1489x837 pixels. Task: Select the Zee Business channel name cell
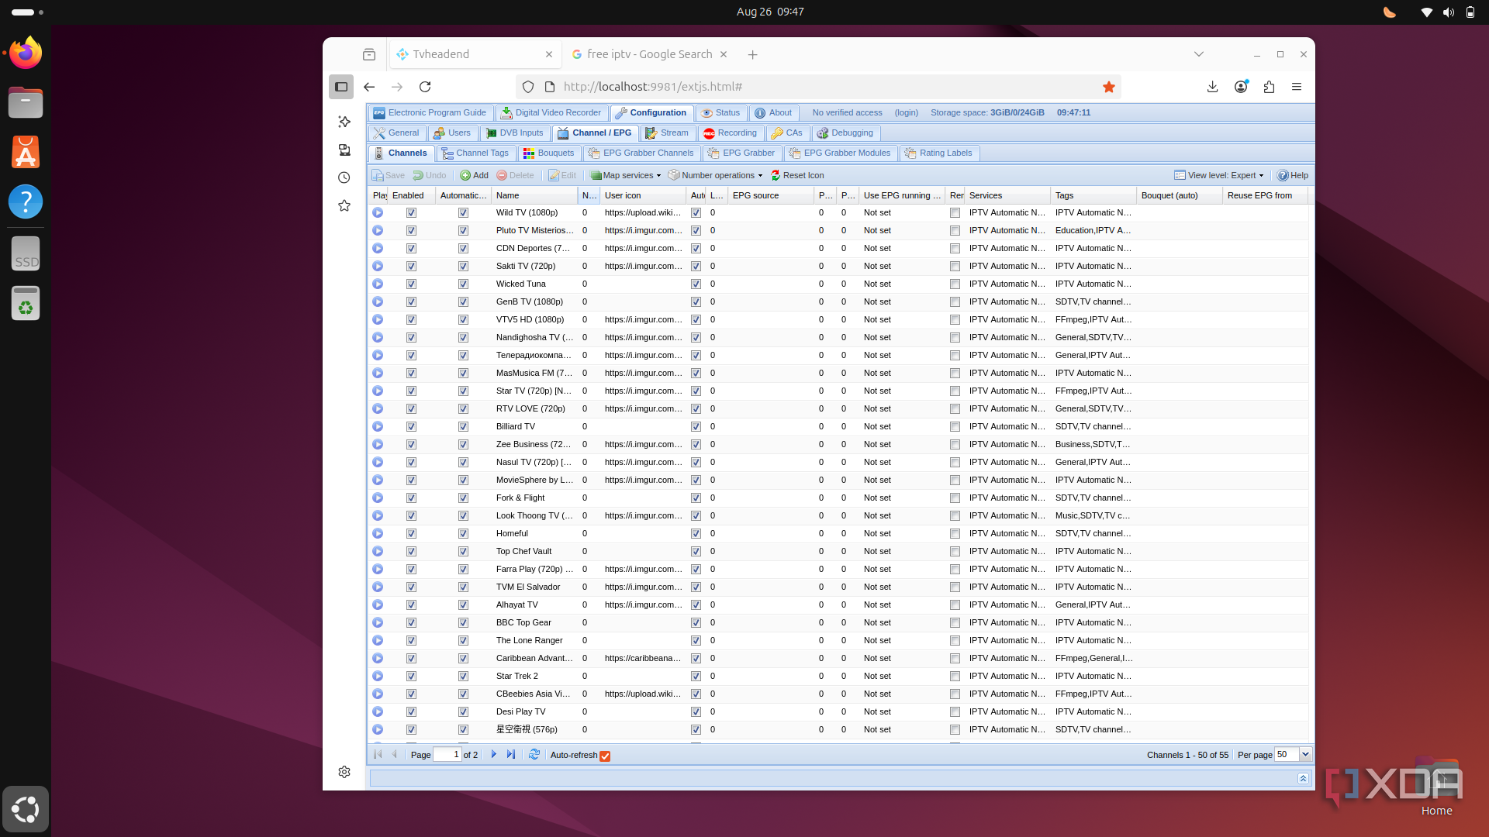tap(534, 444)
